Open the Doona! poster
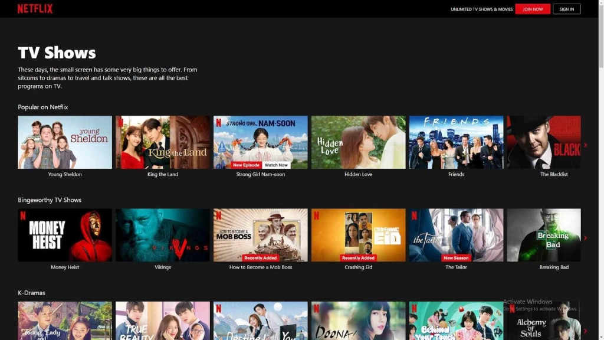Image resolution: width=604 pixels, height=340 pixels. coord(358,321)
